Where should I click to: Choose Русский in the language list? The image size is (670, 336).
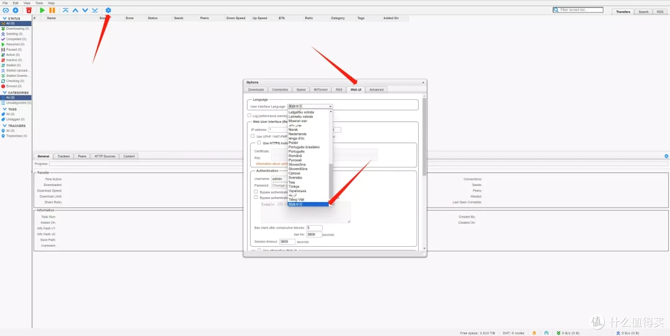295,160
